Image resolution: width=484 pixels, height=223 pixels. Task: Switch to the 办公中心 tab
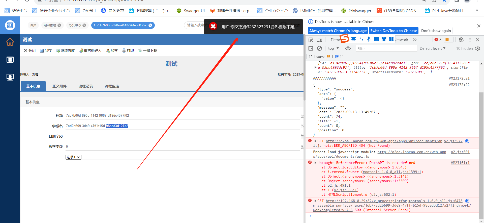coord(75,25)
